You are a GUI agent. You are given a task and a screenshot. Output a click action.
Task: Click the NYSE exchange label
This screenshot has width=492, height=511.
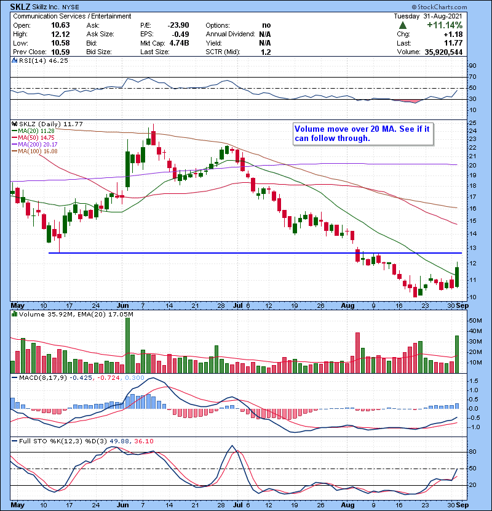pyautogui.click(x=71, y=7)
